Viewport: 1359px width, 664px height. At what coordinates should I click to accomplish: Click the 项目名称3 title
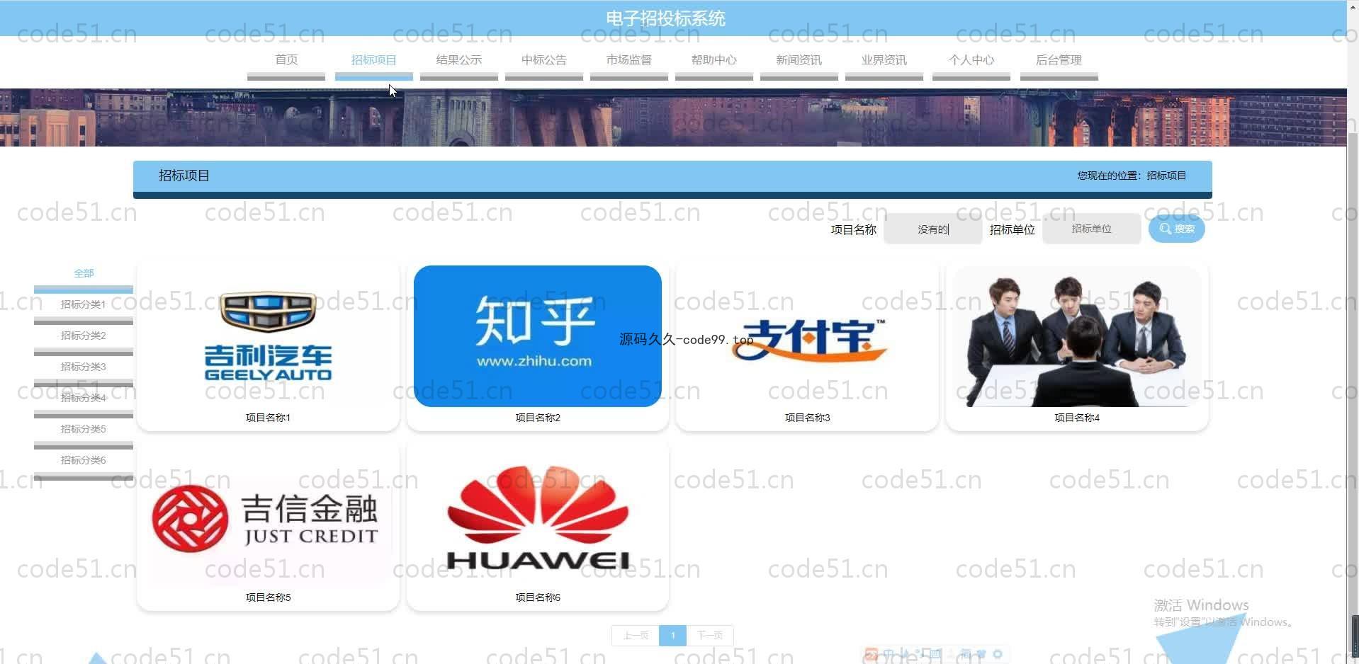coord(807,418)
